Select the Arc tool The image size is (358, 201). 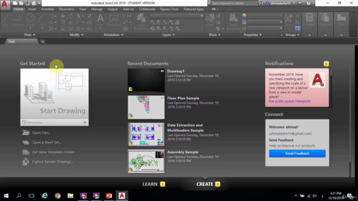(x=43, y=20)
